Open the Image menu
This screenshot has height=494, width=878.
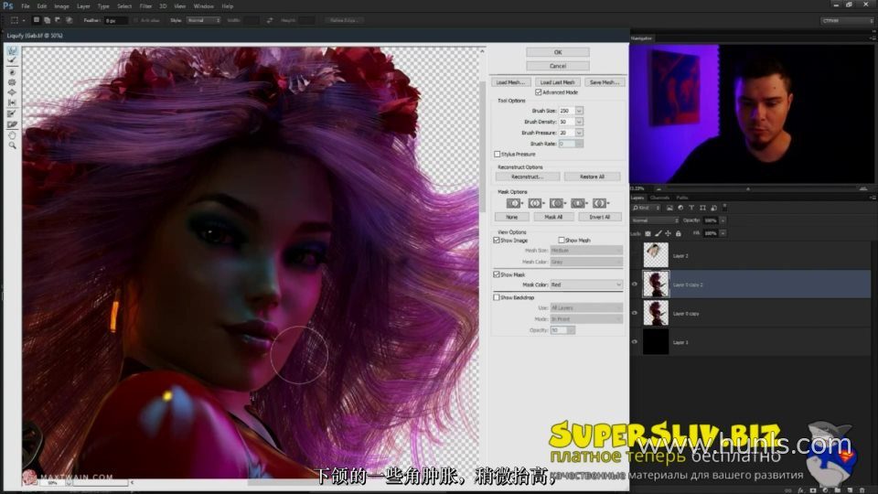[61, 6]
